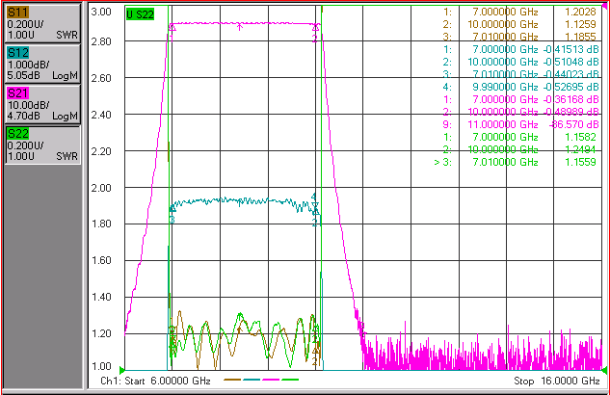Click the magenta marker 1 triangle on S21 trace
This screenshot has width=610, height=395.
[x=172, y=28]
